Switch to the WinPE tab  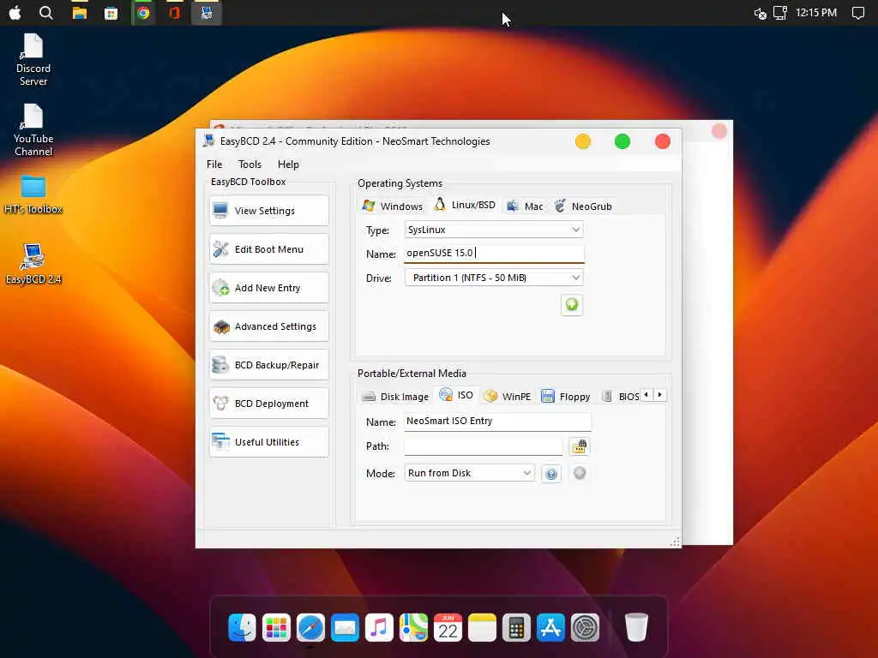pos(508,396)
